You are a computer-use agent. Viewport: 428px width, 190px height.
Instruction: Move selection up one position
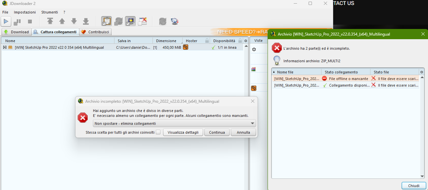point(62,21)
